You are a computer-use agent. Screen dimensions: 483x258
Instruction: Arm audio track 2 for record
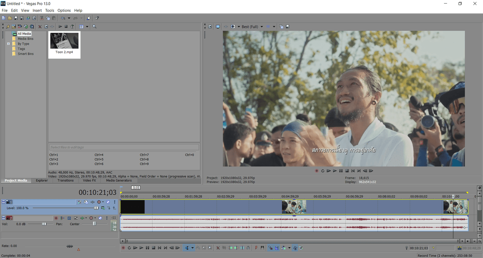[56, 218]
